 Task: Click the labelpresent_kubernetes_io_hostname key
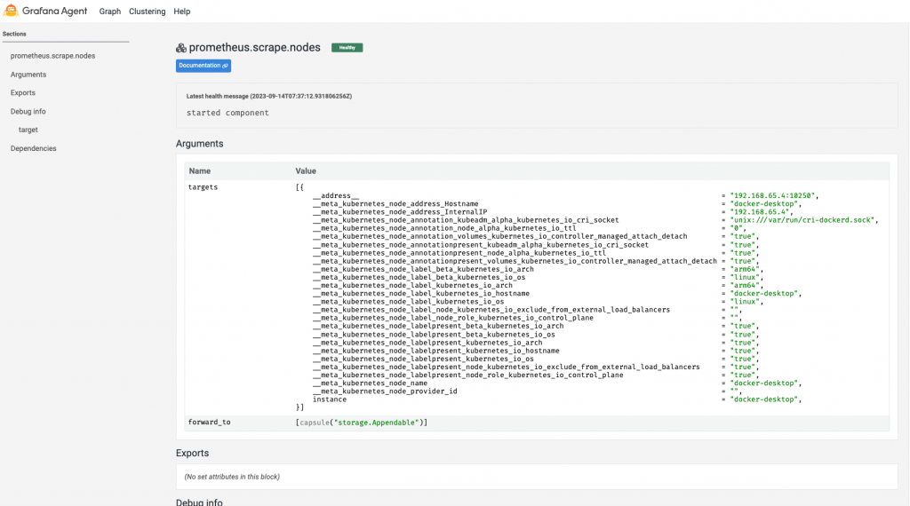(x=436, y=351)
